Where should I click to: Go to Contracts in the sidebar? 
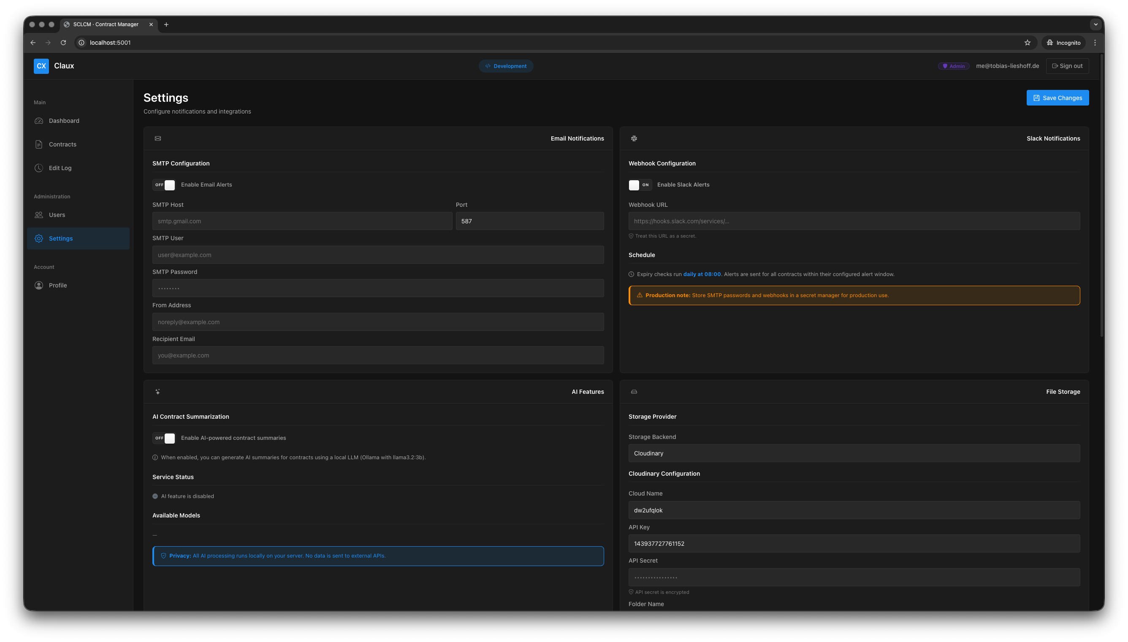click(62, 144)
